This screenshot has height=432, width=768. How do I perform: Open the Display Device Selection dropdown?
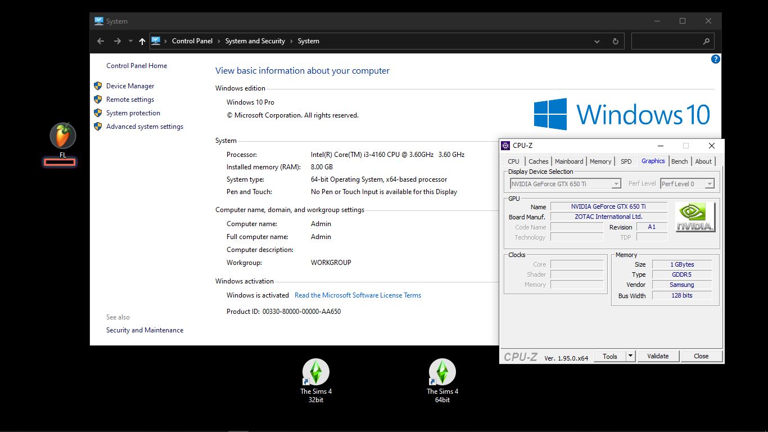coord(565,184)
